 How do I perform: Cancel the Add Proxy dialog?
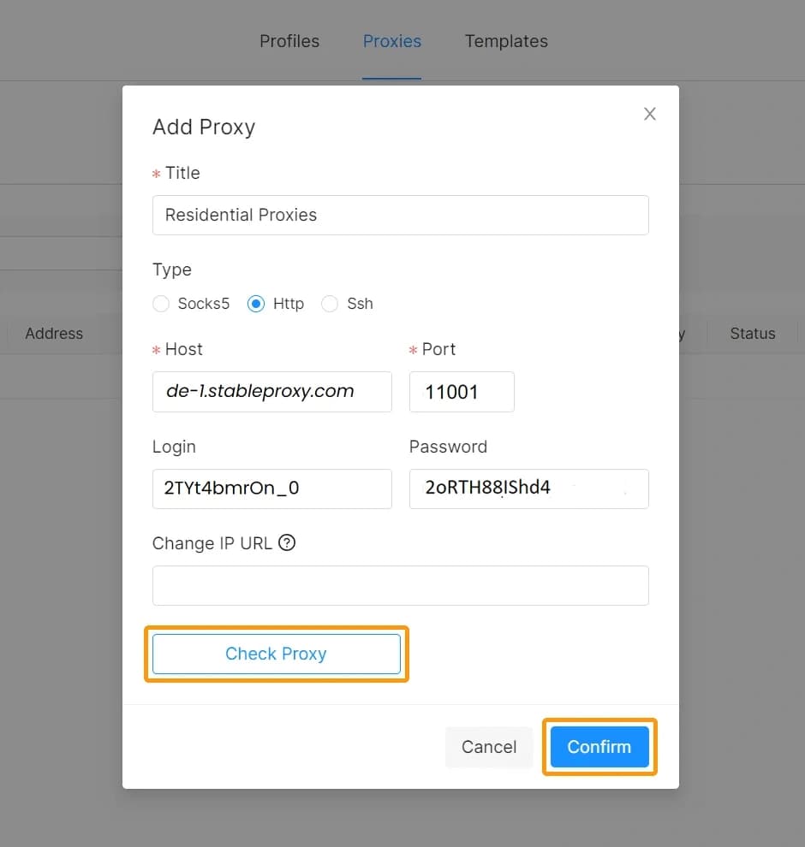[488, 747]
